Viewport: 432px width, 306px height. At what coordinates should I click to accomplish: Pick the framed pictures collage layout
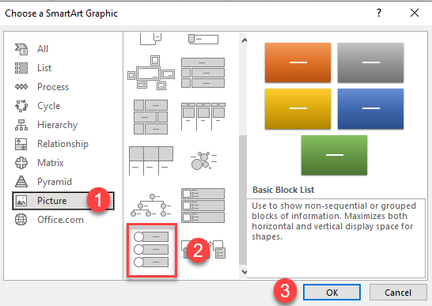(x=150, y=73)
